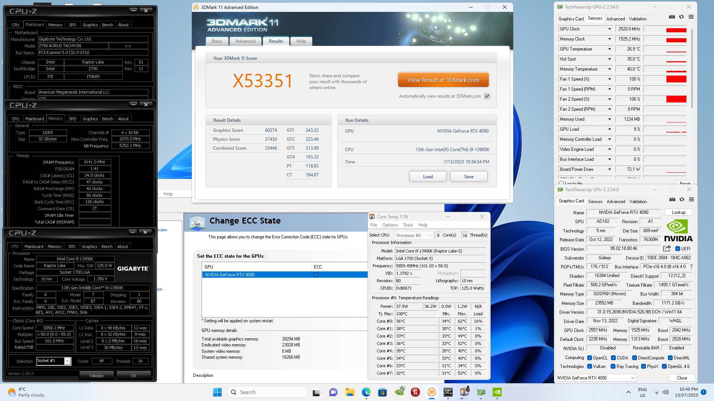Open GPU selector dropdown NVIDIA GeForce RTX 4090
The image size is (714, 401).
(596, 378)
